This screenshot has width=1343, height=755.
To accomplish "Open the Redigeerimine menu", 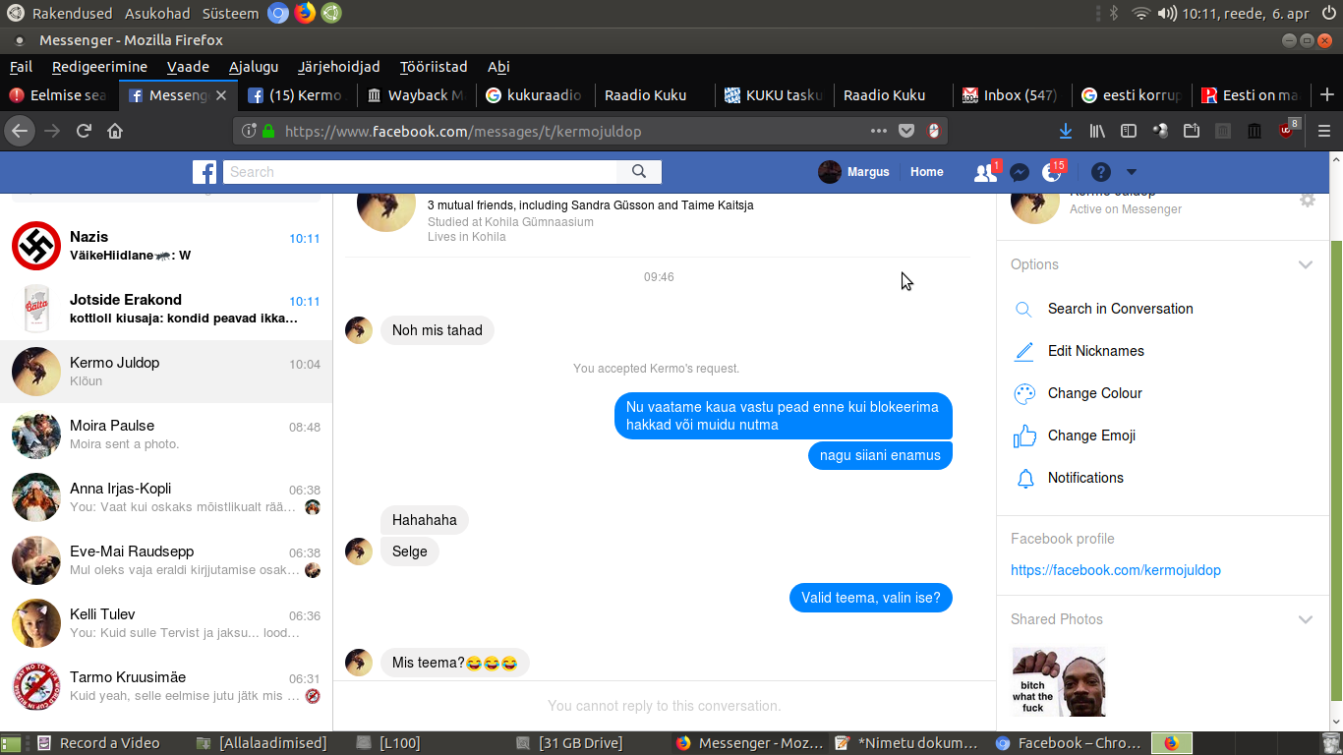I will coord(99,67).
